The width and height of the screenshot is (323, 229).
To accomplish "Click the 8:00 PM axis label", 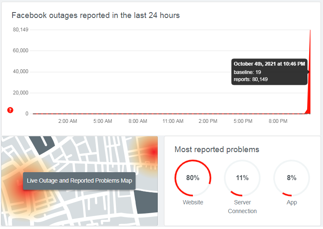I will coord(278,121).
